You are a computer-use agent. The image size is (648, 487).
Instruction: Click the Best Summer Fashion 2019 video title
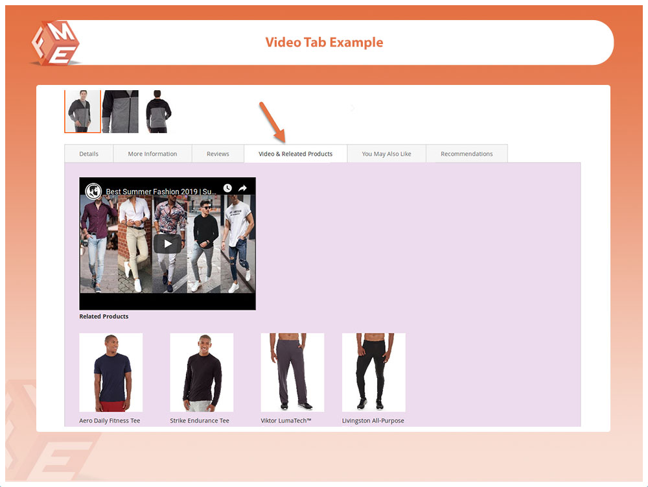[160, 191]
